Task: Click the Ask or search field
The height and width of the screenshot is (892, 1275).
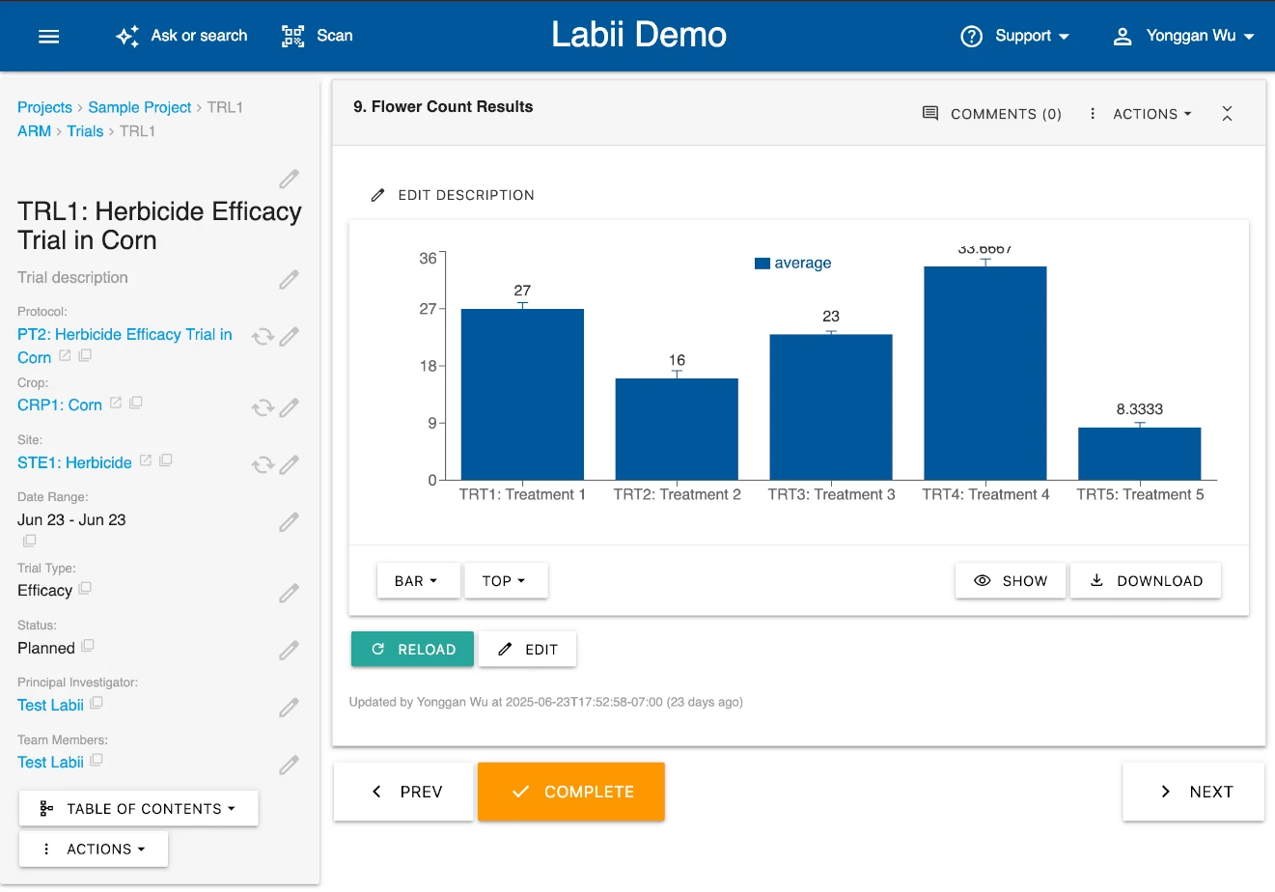Action: tap(182, 36)
